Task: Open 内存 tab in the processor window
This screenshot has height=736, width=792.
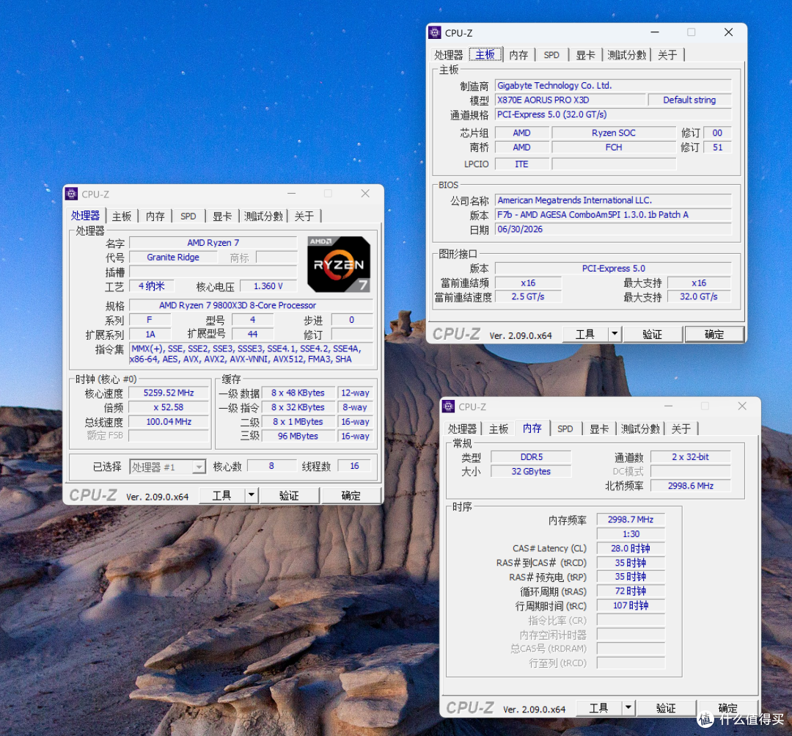Action: [155, 216]
